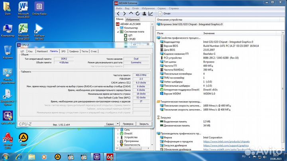
Task: Click AIDA64 Refresh toolbar icon
Action: (x=138, y=14)
